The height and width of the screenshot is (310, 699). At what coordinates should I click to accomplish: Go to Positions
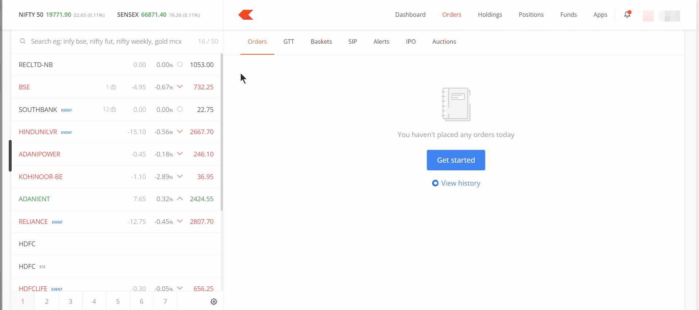[x=531, y=15]
